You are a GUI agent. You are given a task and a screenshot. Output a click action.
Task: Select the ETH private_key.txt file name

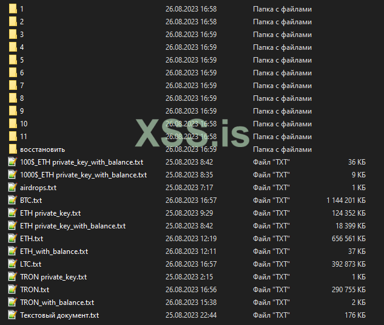point(50,213)
